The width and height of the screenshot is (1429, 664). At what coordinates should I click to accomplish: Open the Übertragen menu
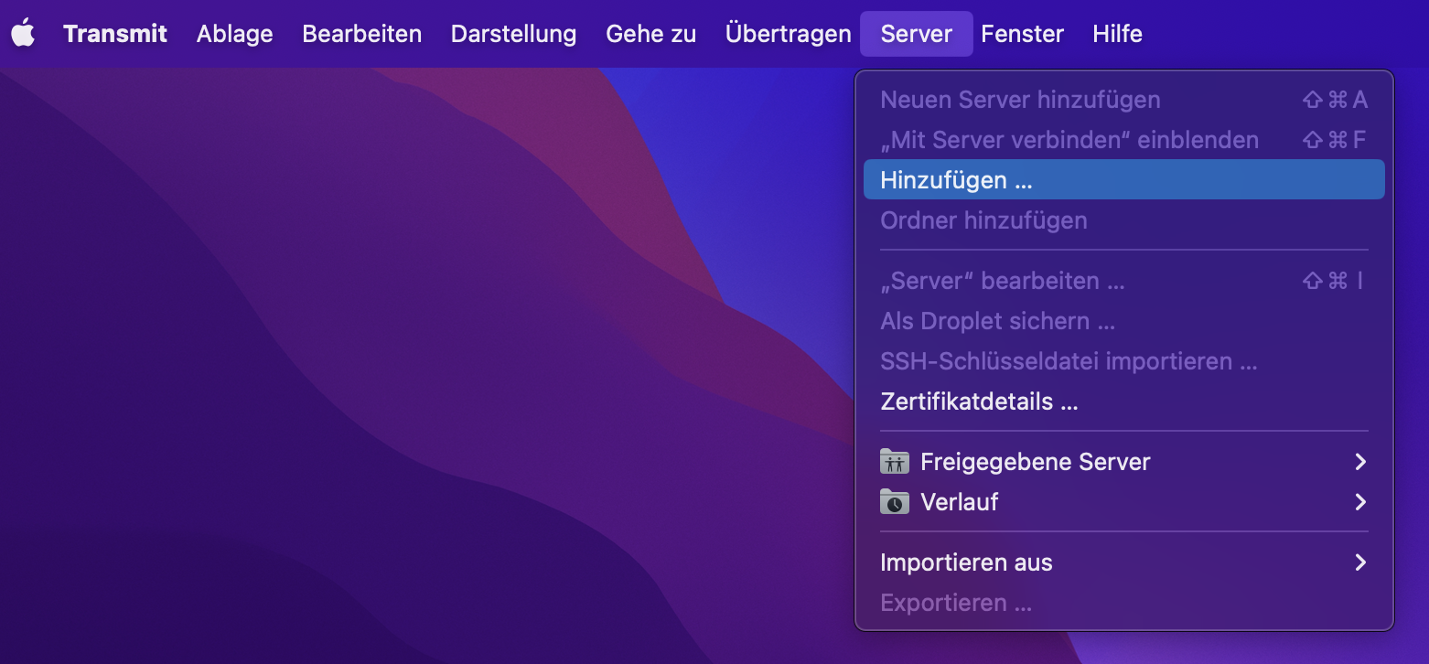(x=789, y=34)
